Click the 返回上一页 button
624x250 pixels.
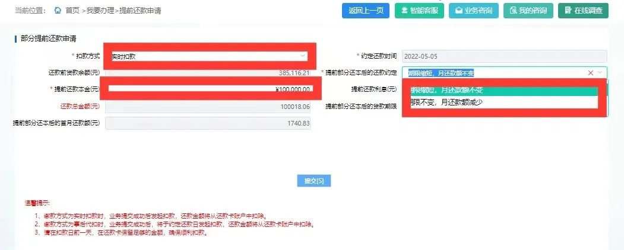coord(366,11)
